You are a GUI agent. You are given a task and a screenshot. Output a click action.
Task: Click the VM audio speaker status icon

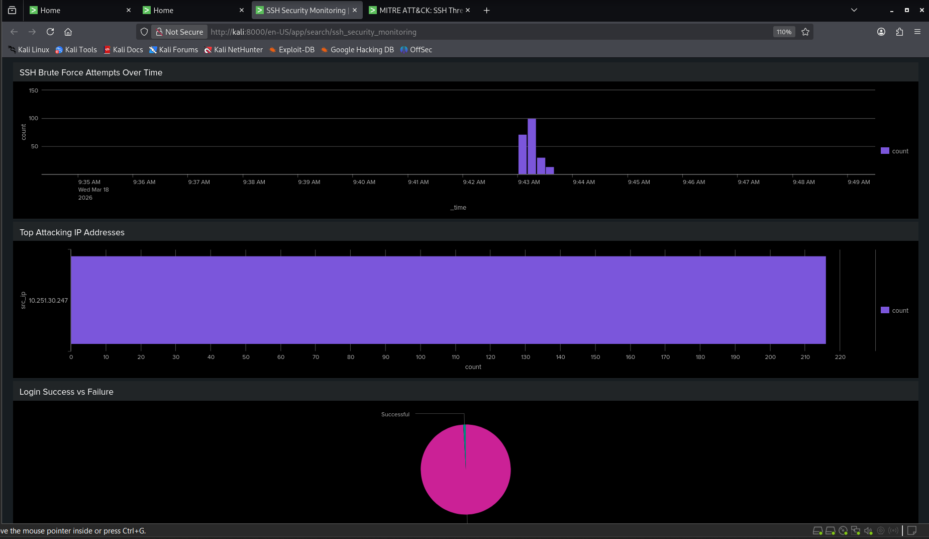868,530
